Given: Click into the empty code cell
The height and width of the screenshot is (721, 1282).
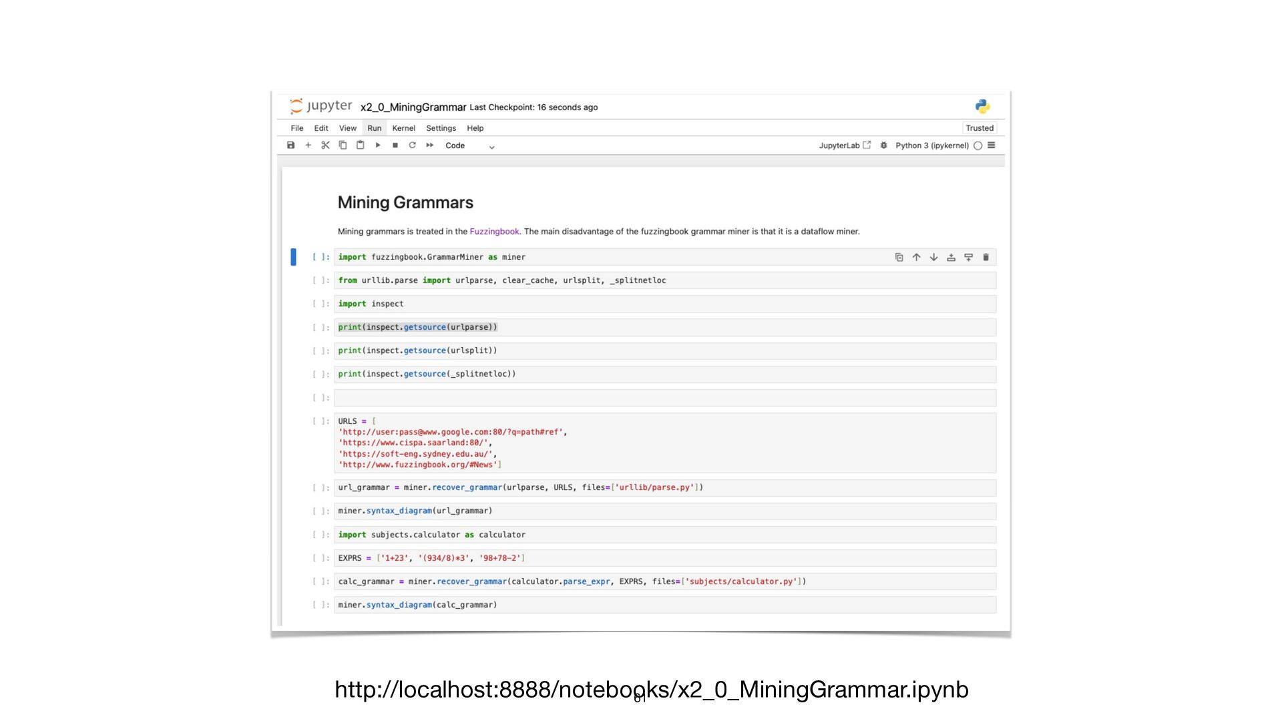Looking at the screenshot, I should coord(665,398).
